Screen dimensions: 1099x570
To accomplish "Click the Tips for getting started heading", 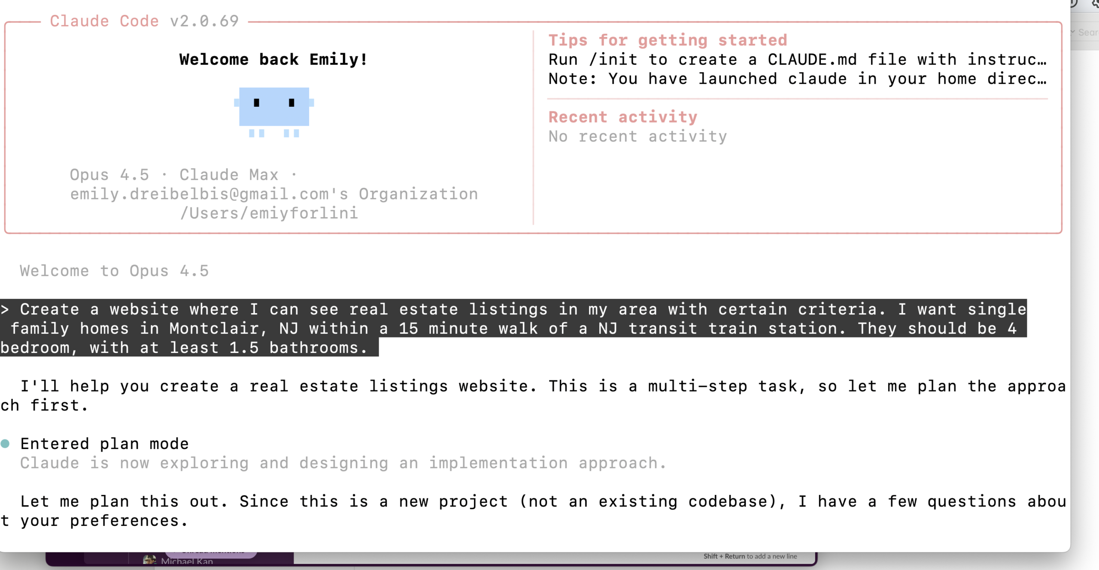I will [668, 40].
